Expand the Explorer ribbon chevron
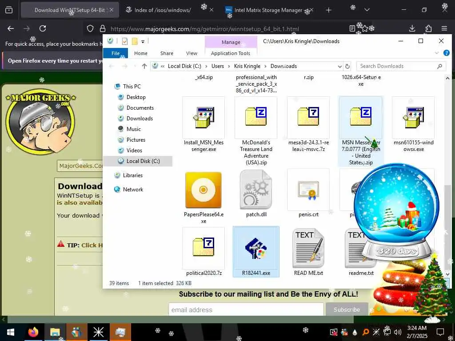 (x=436, y=53)
